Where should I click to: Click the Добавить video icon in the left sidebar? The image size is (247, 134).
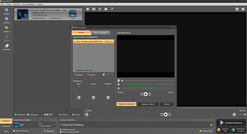click(6, 11)
